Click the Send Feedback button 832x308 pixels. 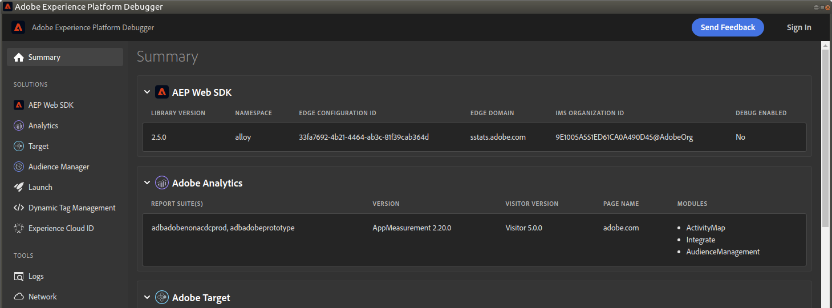728,27
